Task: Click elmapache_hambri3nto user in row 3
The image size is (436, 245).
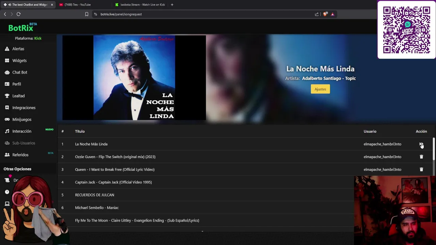Action: pyautogui.click(x=383, y=169)
